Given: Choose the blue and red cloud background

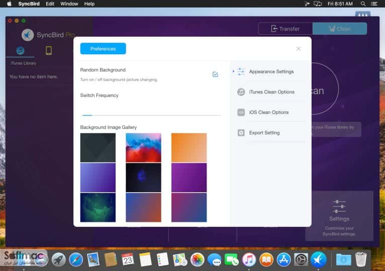Looking at the screenshot, I should tap(143, 148).
